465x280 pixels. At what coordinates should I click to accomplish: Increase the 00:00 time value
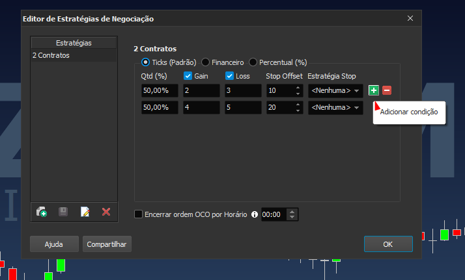tap(292, 212)
